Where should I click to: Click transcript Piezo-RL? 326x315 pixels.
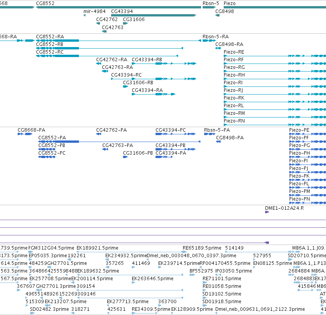(x=234, y=106)
